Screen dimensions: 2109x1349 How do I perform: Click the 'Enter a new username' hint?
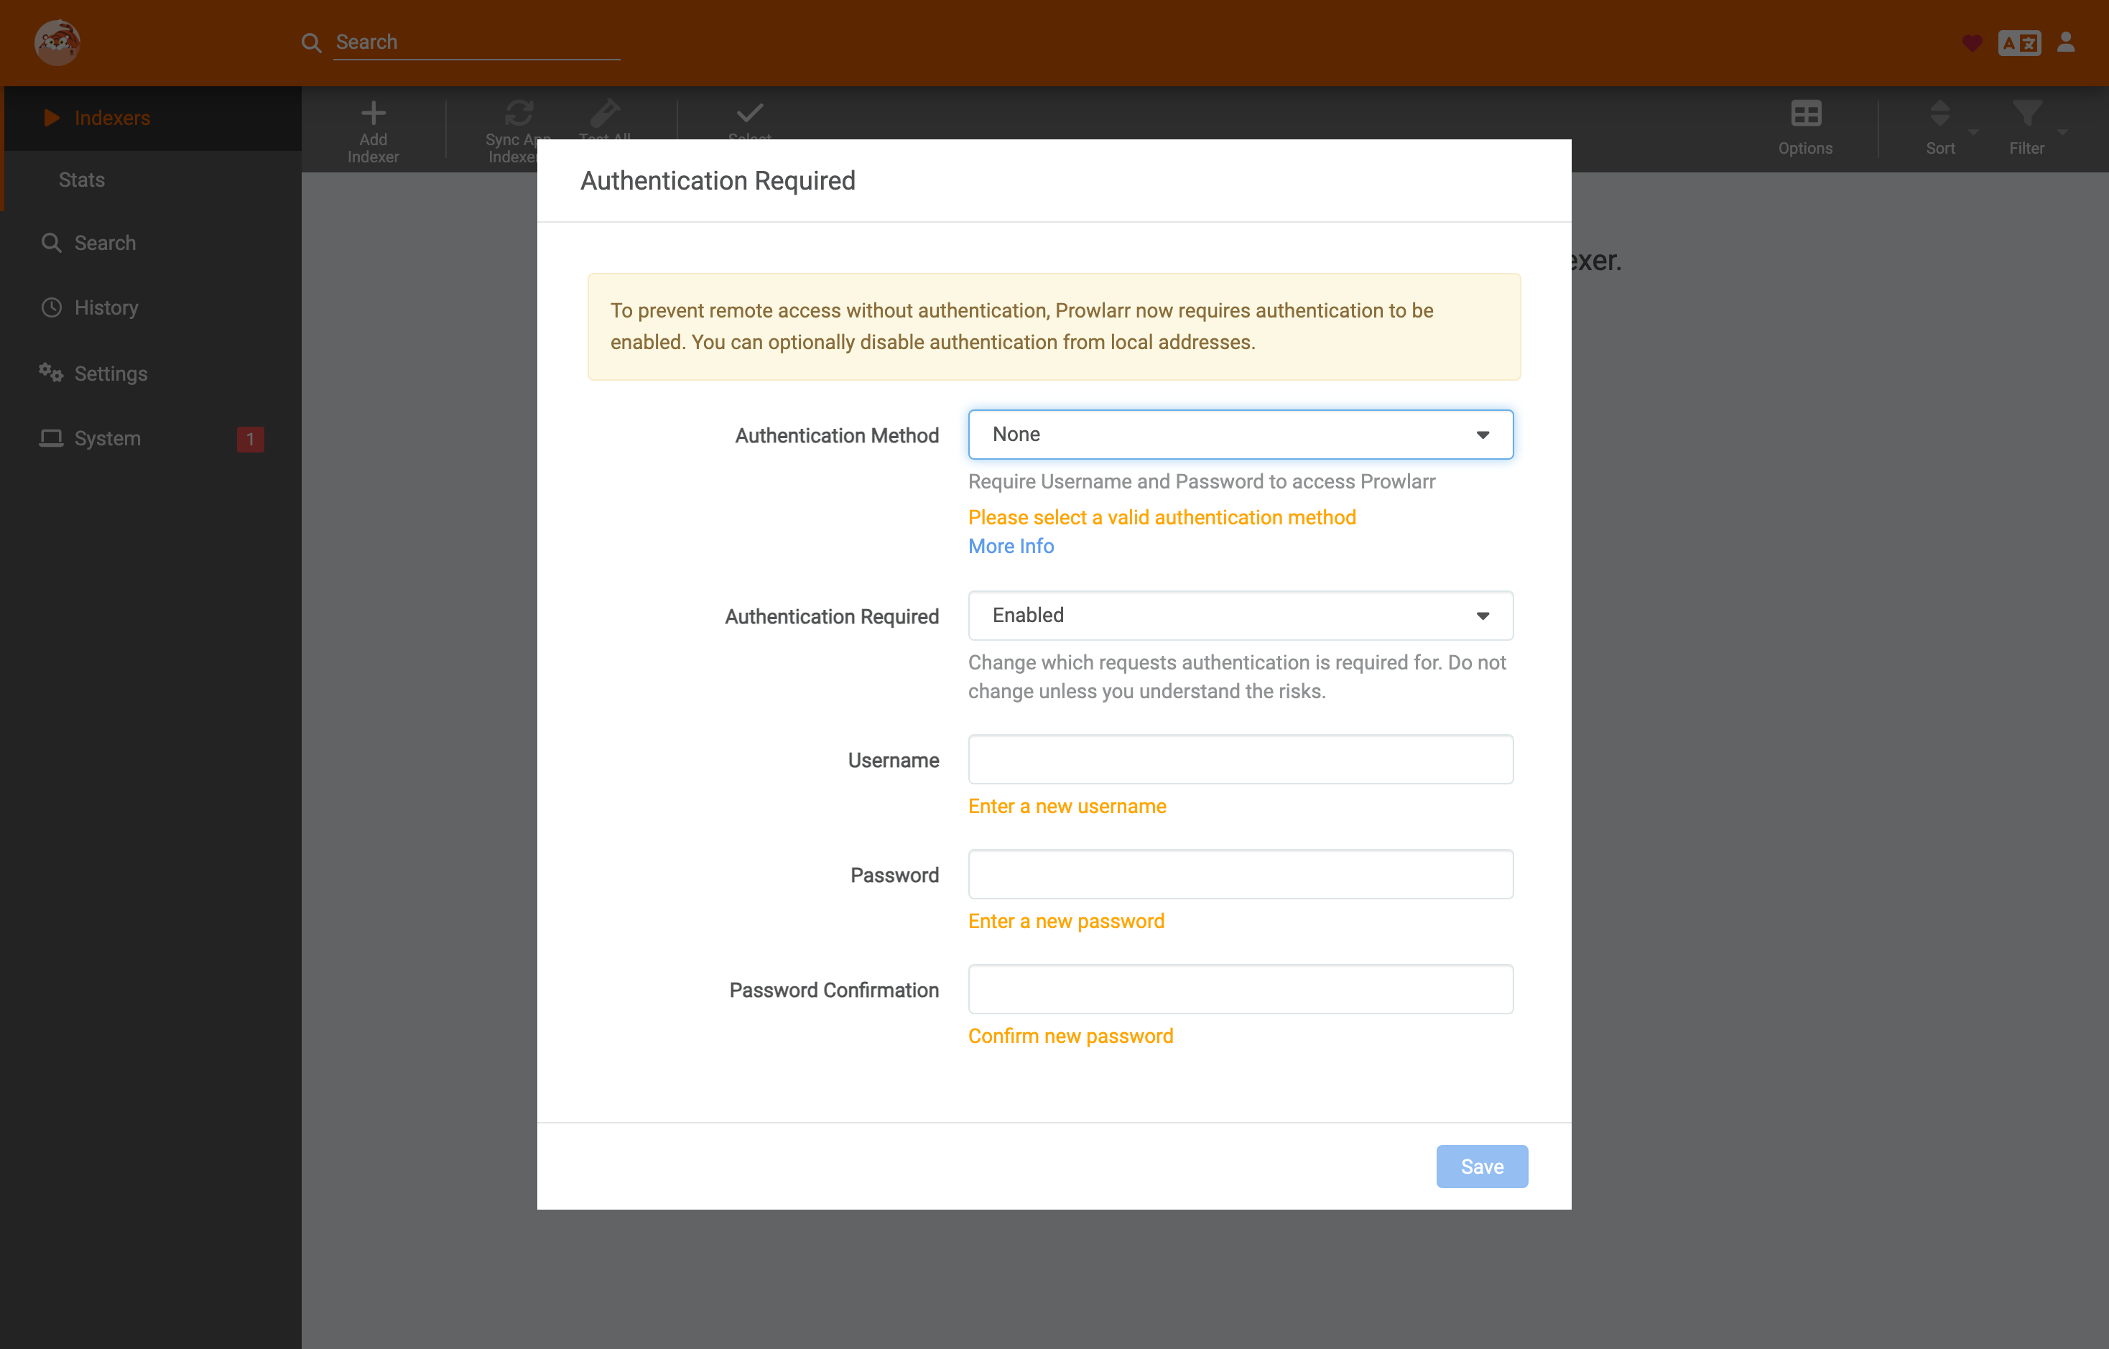pos(1067,806)
